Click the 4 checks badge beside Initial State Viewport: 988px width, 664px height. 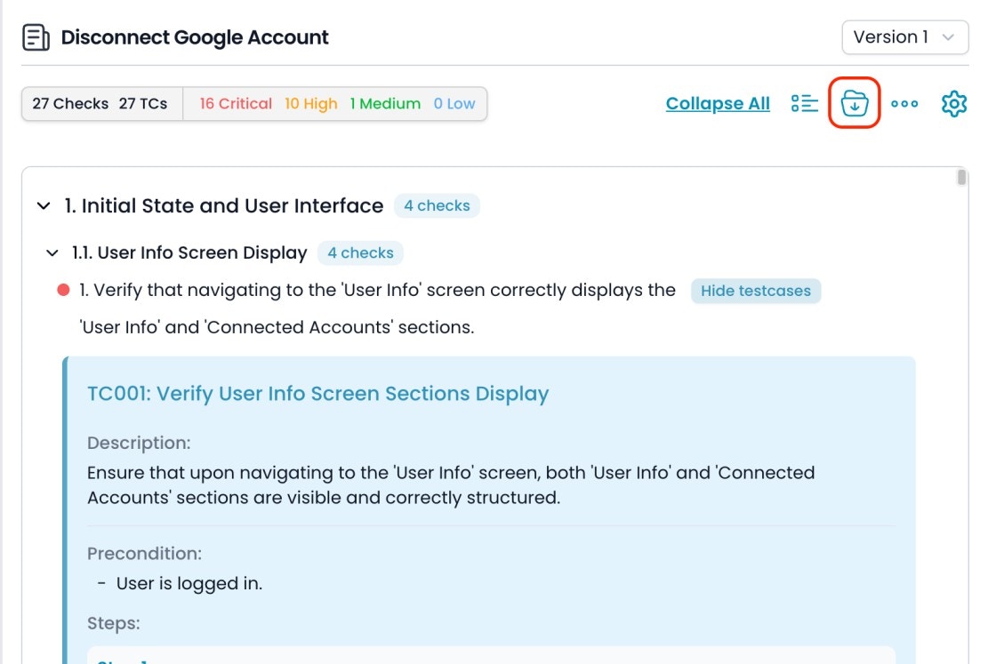[436, 206]
